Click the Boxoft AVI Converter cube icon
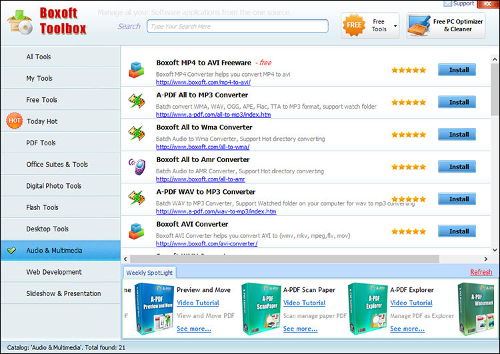This screenshot has height=354, width=500. [x=137, y=231]
